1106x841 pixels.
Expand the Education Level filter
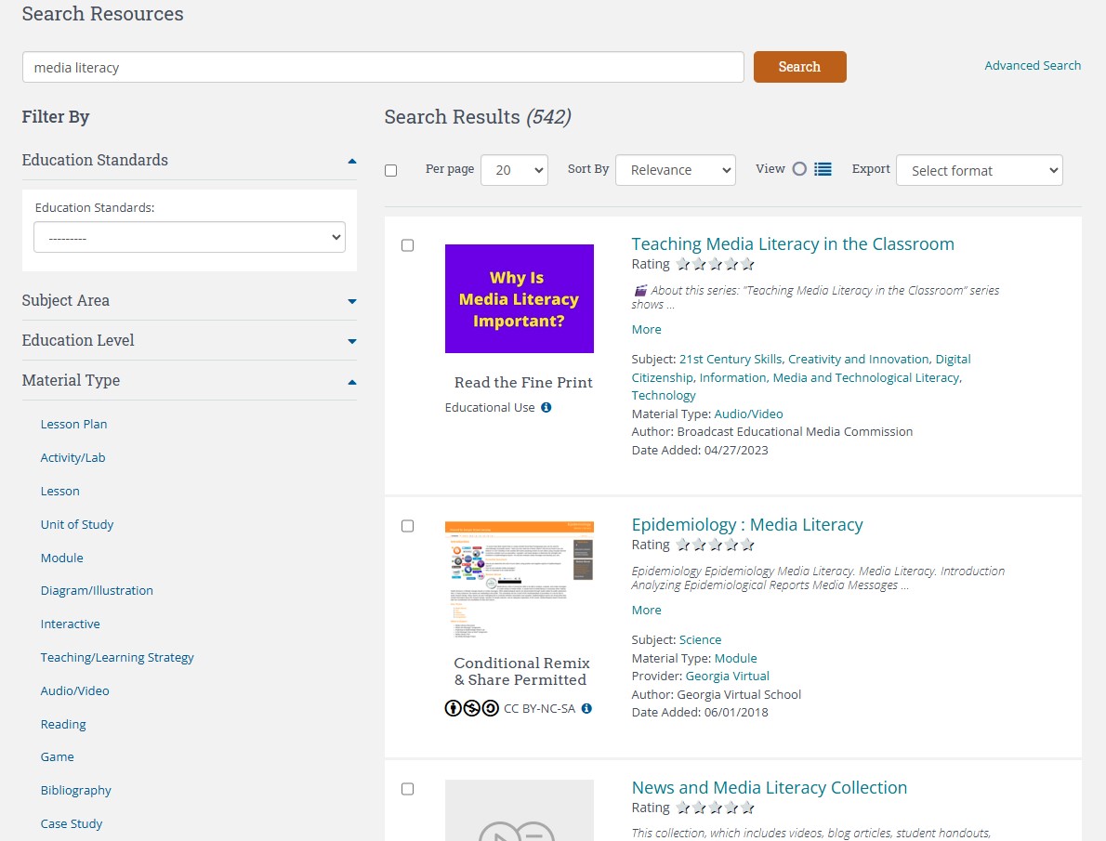tap(189, 340)
